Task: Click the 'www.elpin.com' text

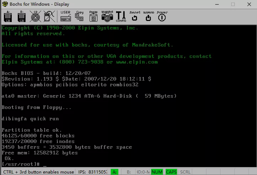Action: coord(137,62)
